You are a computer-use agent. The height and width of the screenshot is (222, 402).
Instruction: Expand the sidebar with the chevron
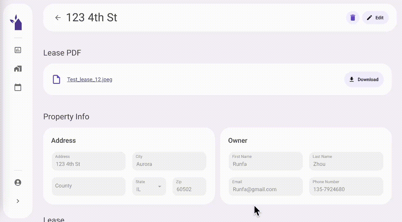pyautogui.click(x=18, y=201)
